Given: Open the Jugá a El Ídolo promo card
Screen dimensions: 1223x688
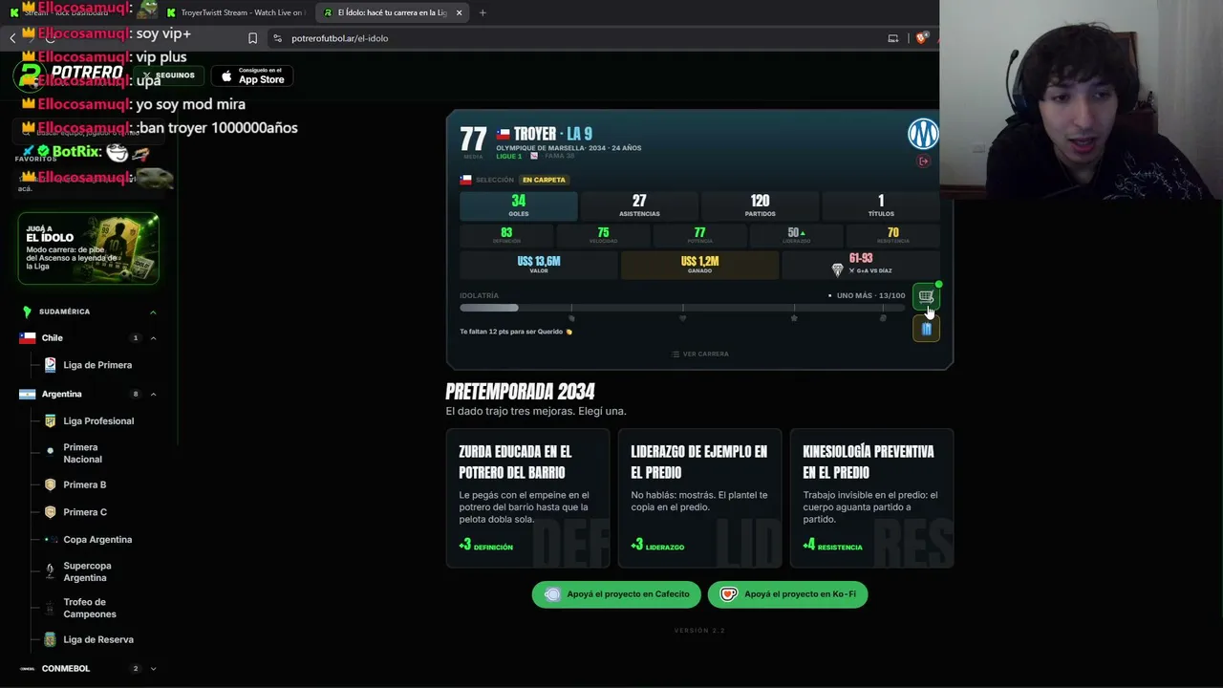Looking at the screenshot, I should (88, 248).
